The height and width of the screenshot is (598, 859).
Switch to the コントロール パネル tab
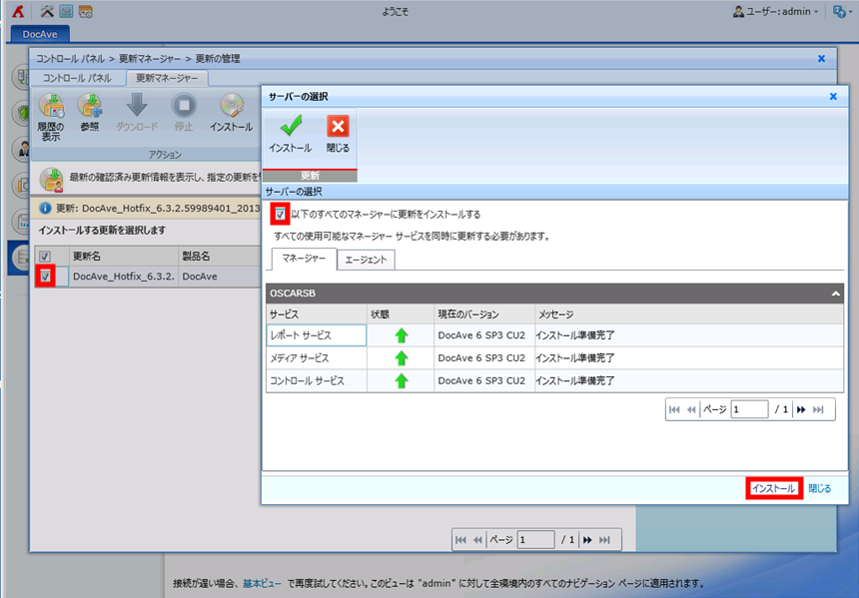(77, 78)
